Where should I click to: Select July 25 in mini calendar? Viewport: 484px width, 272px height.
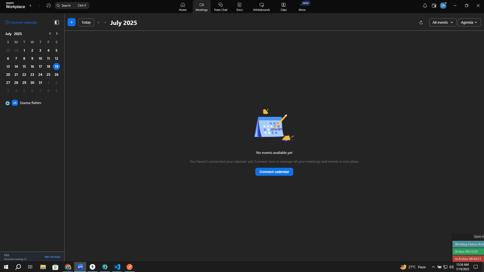click(x=48, y=75)
